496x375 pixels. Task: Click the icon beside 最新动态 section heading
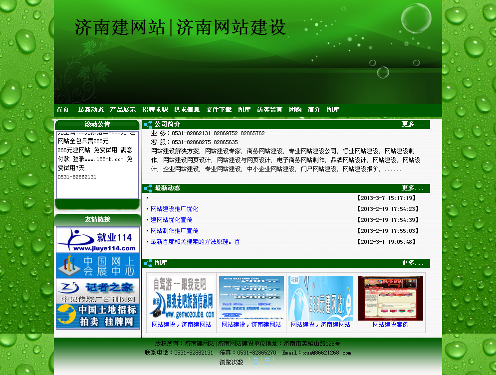pos(148,188)
